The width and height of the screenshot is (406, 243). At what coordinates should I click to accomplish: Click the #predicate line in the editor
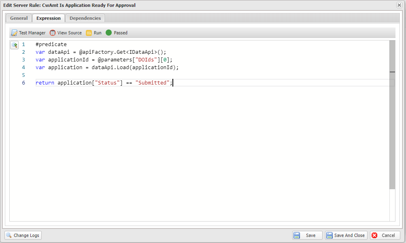point(51,44)
